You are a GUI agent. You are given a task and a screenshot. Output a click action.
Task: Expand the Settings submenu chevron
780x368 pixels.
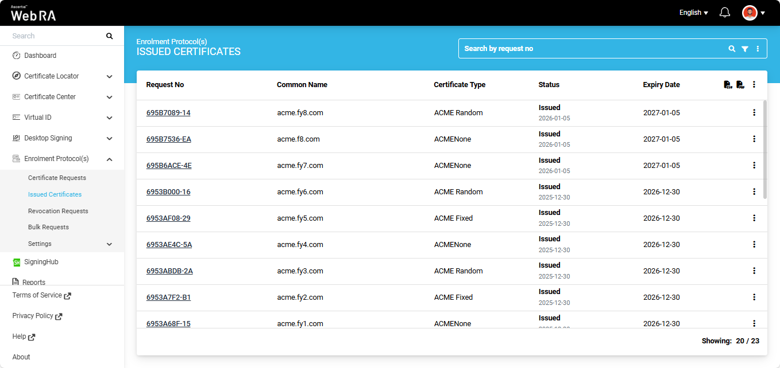[x=109, y=244]
